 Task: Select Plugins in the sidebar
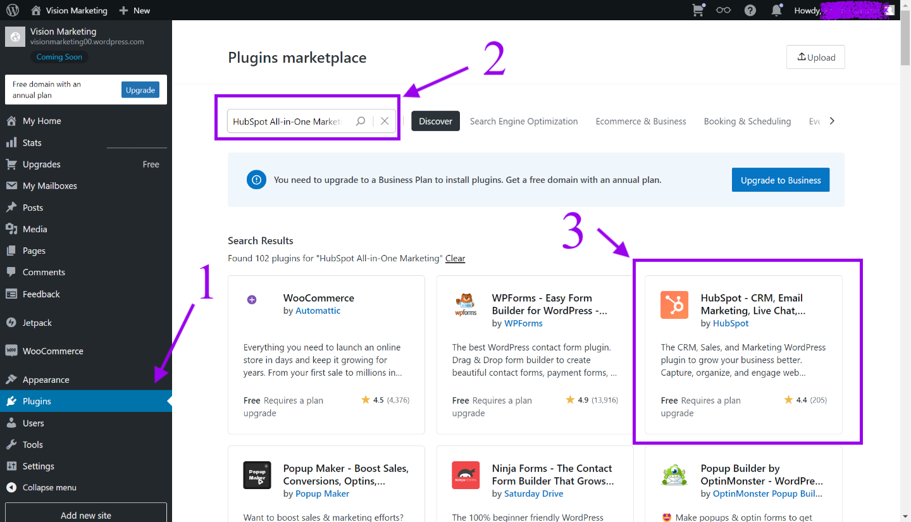click(x=86, y=401)
